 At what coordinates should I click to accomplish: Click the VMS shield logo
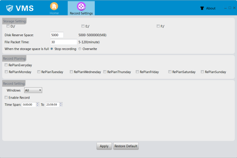[9, 8]
